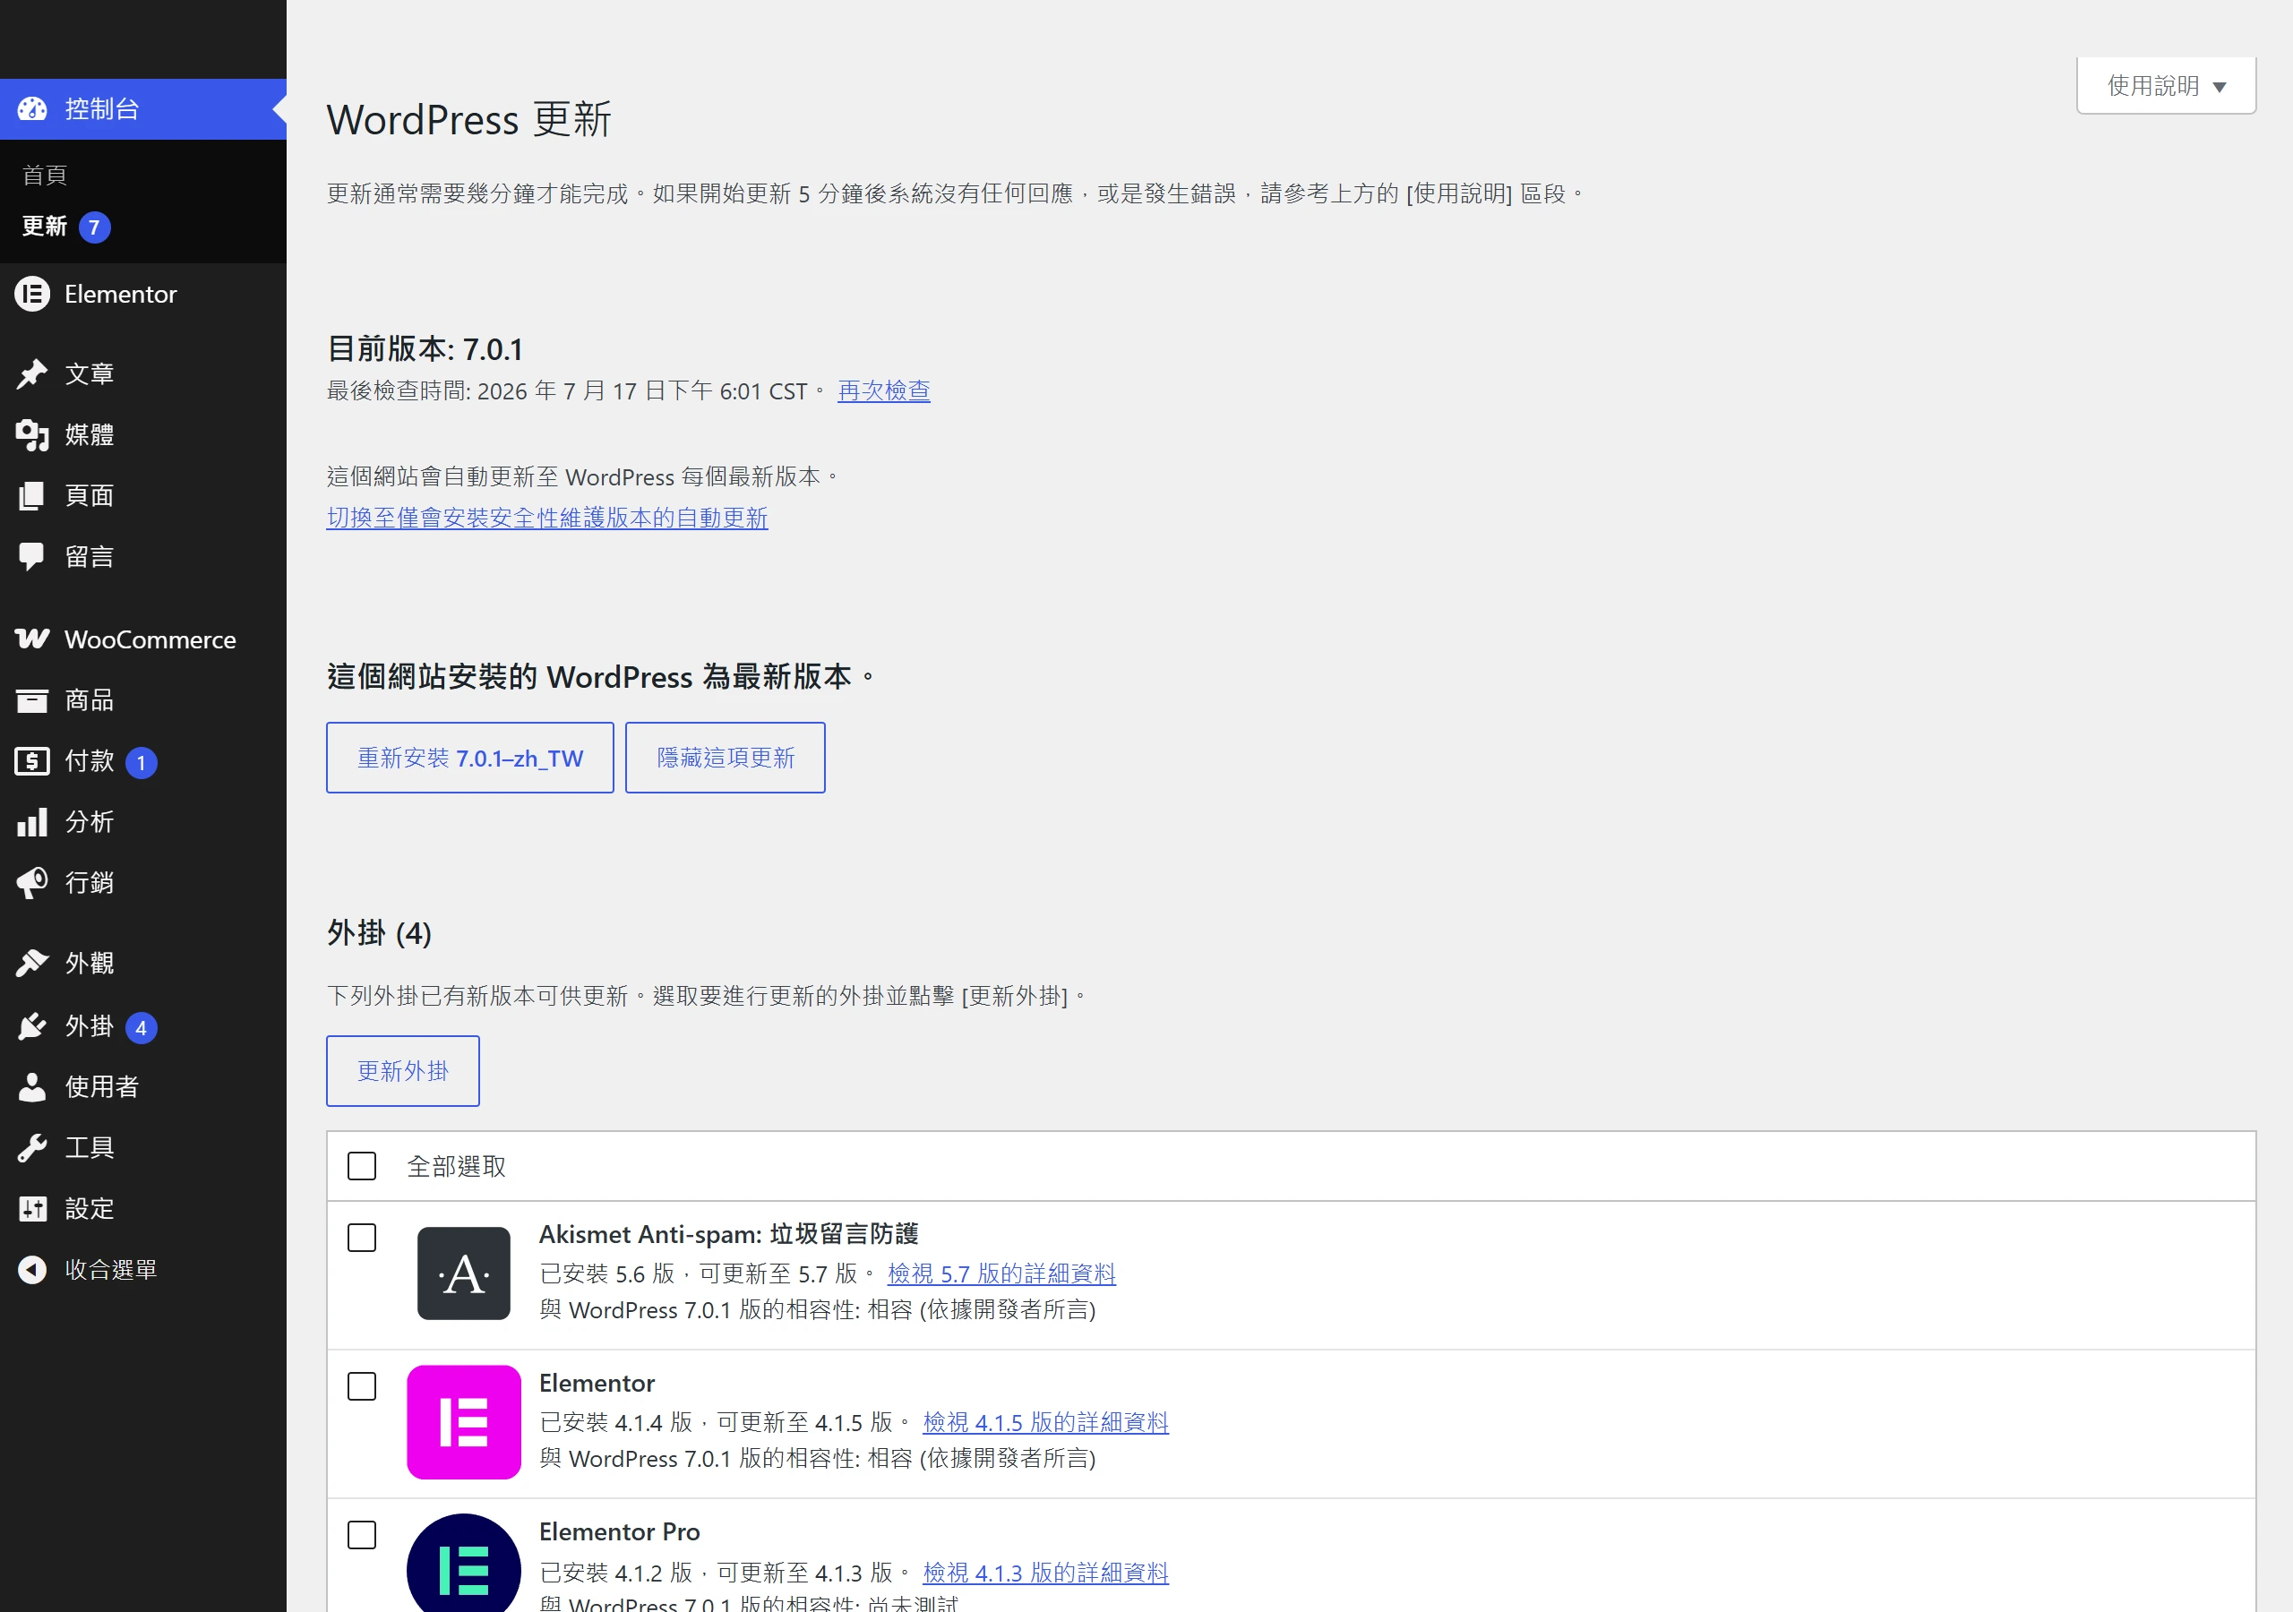The image size is (2293, 1612).
Task: Click the bar chart icon beside 分析
Action: point(32,822)
